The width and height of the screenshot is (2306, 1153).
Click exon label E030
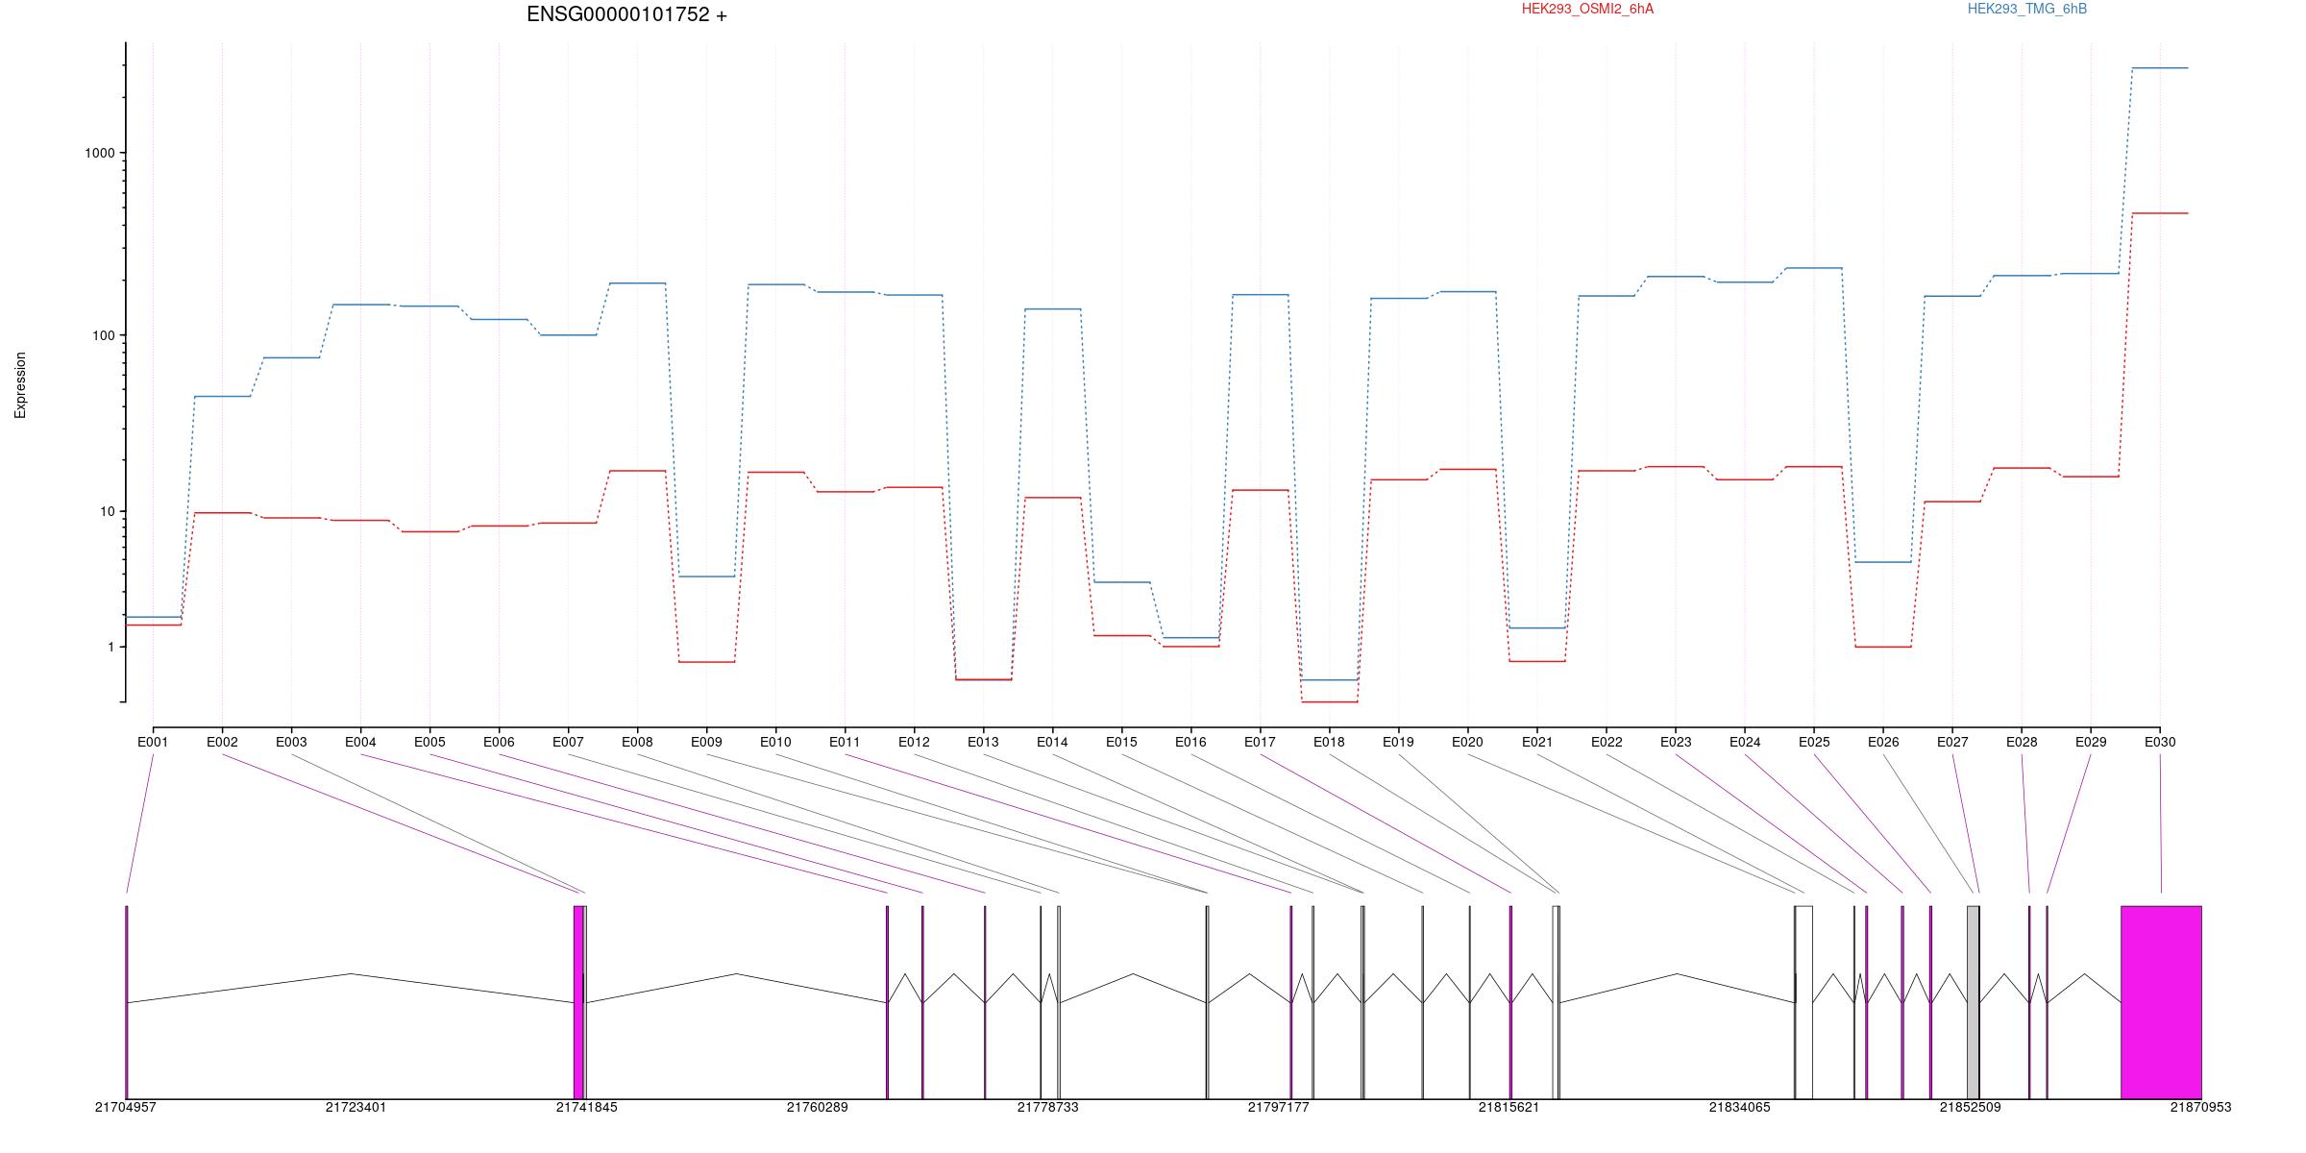[2160, 742]
